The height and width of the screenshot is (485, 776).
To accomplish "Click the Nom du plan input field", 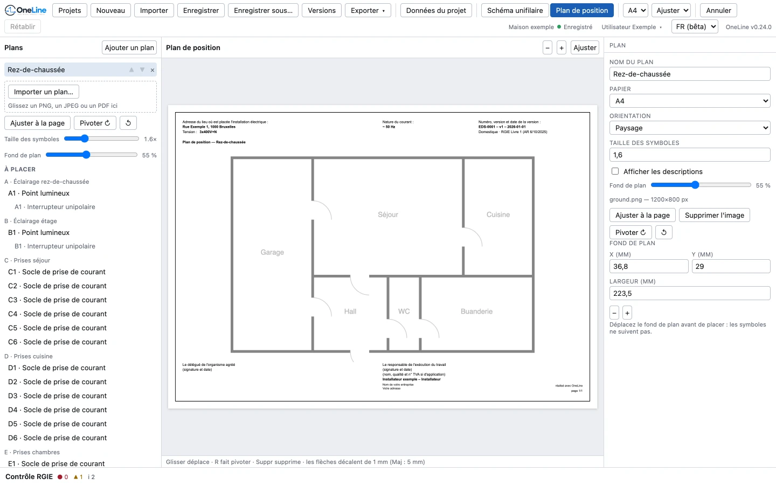I will (690, 74).
